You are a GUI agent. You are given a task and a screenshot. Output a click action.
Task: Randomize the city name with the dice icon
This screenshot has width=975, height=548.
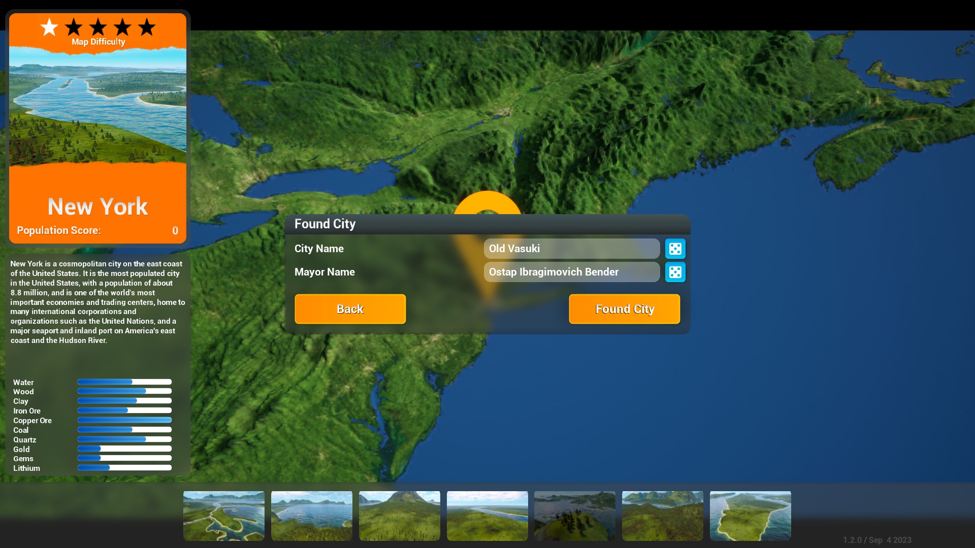(x=675, y=249)
